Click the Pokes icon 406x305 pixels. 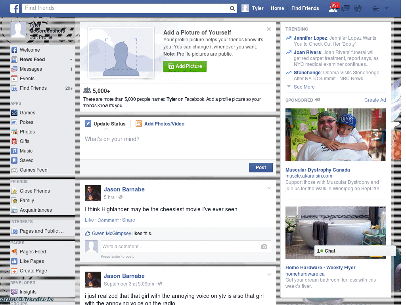point(14,122)
